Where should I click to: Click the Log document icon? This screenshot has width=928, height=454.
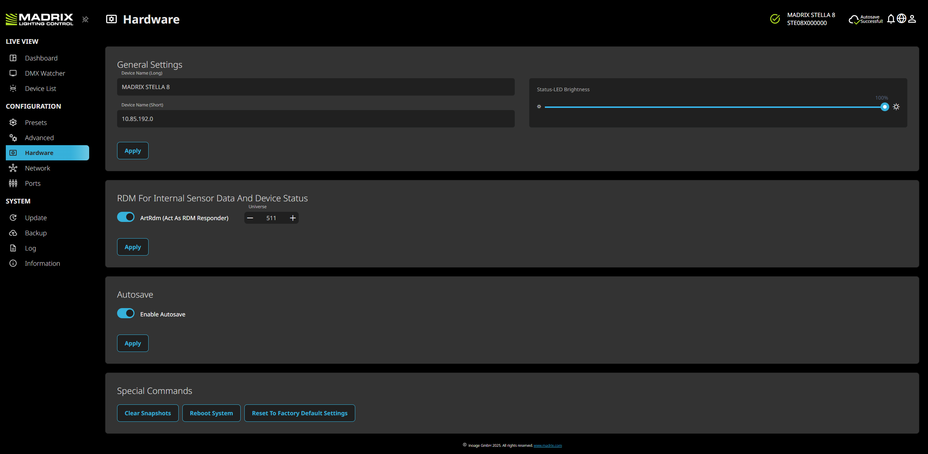[x=13, y=248]
